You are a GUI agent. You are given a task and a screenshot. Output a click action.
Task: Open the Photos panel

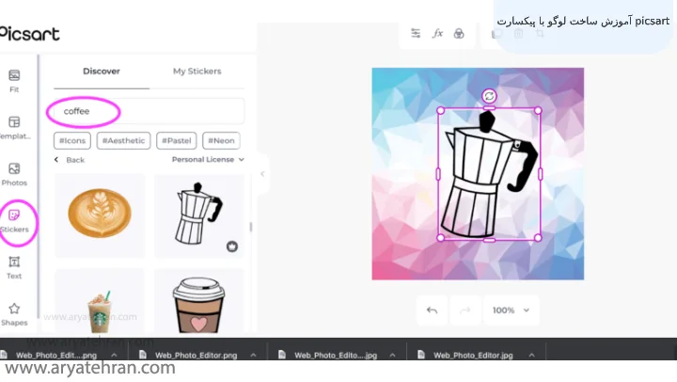pyautogui.click(x=14, y=174)
